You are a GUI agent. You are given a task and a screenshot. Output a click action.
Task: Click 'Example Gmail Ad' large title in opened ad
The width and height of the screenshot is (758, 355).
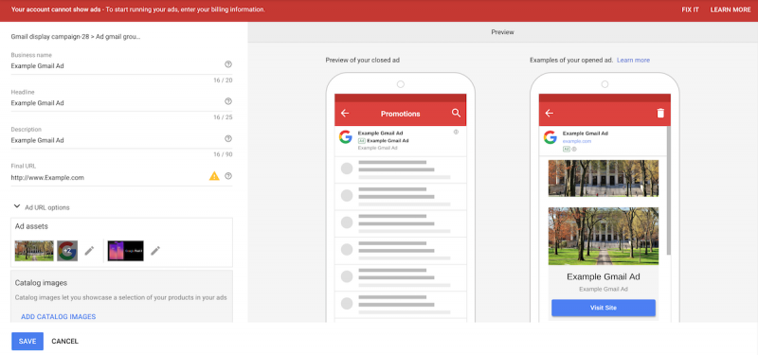[x=604, y=276]
